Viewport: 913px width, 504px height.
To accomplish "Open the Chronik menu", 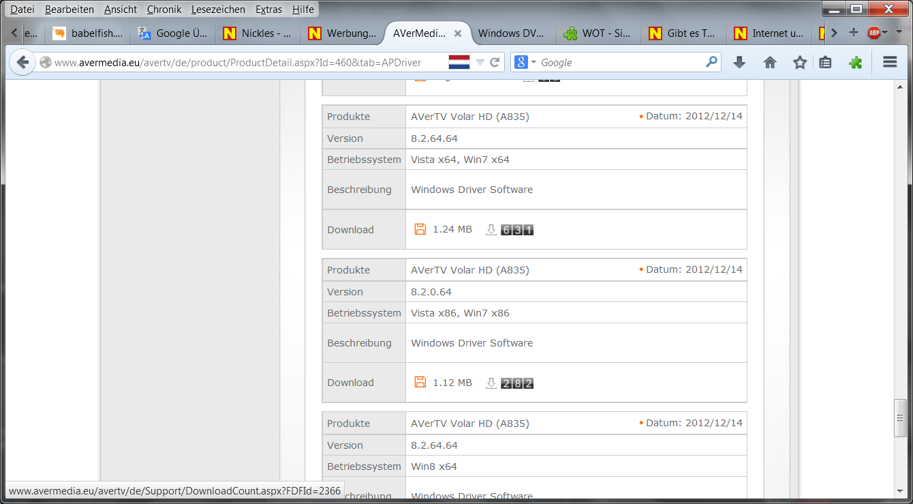I will click(x=164, y=10).
